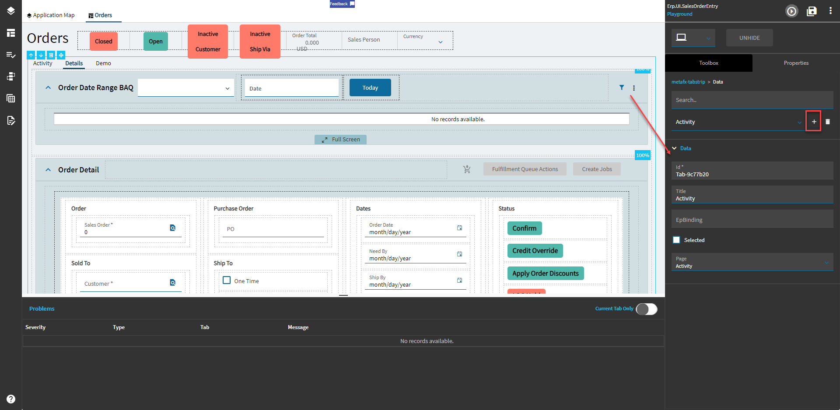
Task: Click the Customer search icon
Action: click(x=173, y=283)
